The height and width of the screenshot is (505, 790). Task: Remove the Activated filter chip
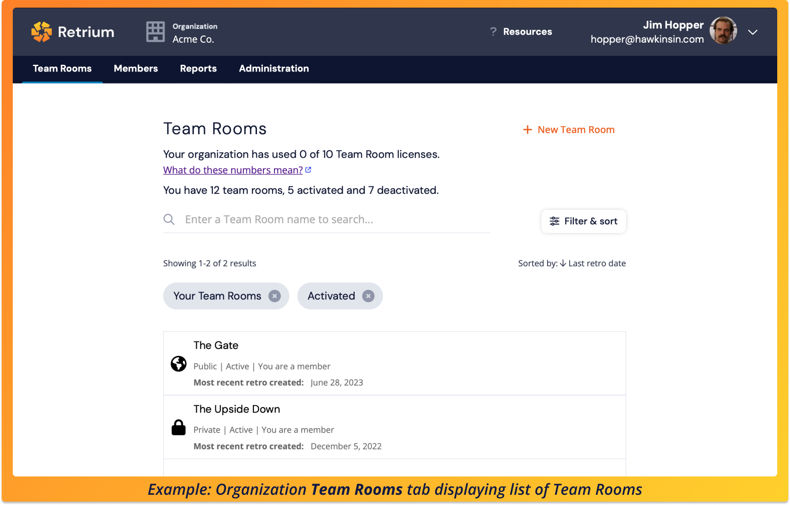point(368,296)
